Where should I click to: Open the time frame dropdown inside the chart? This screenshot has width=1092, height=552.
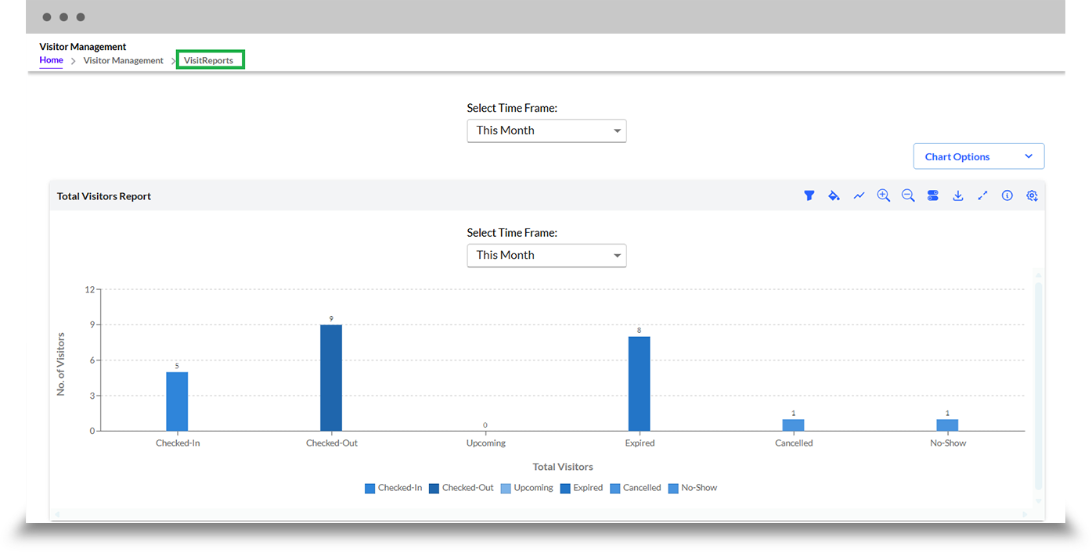546,256
